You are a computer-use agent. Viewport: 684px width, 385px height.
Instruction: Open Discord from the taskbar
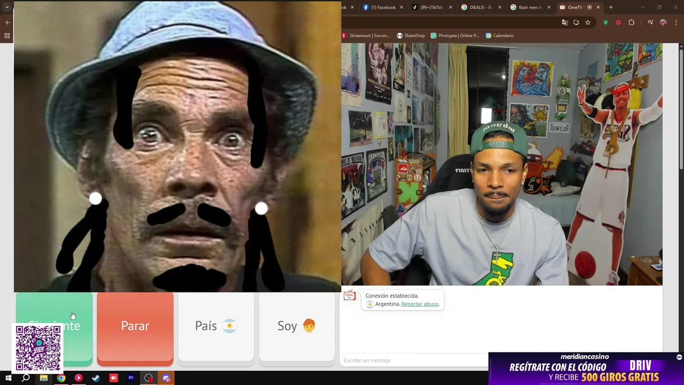coord(166,378)
